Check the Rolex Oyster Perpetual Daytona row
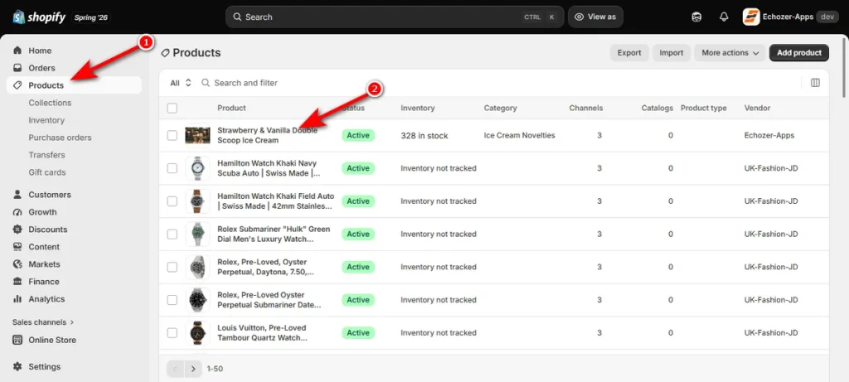The width and height of the screenshot is (849, 382). (172, 268)
